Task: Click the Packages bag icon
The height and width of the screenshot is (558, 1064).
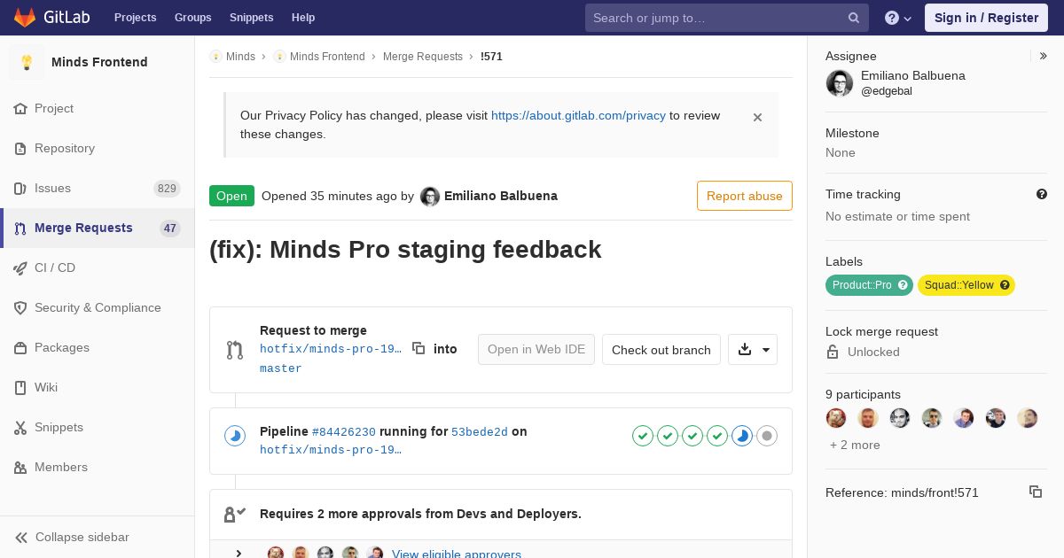Action: pyautogui.click(x=20, y=347)
